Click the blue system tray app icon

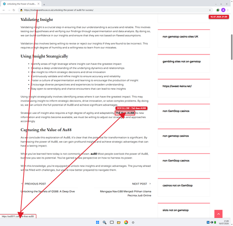[208, 222]
